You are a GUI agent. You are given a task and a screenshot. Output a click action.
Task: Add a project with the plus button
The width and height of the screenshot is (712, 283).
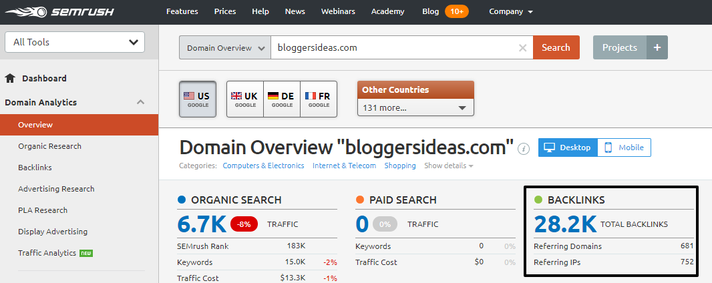(657, 47)
